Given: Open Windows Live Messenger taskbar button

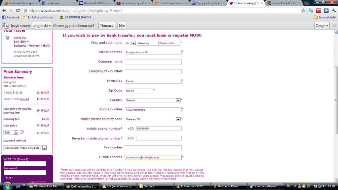Looking at the screenshot, I should point(45,186).
